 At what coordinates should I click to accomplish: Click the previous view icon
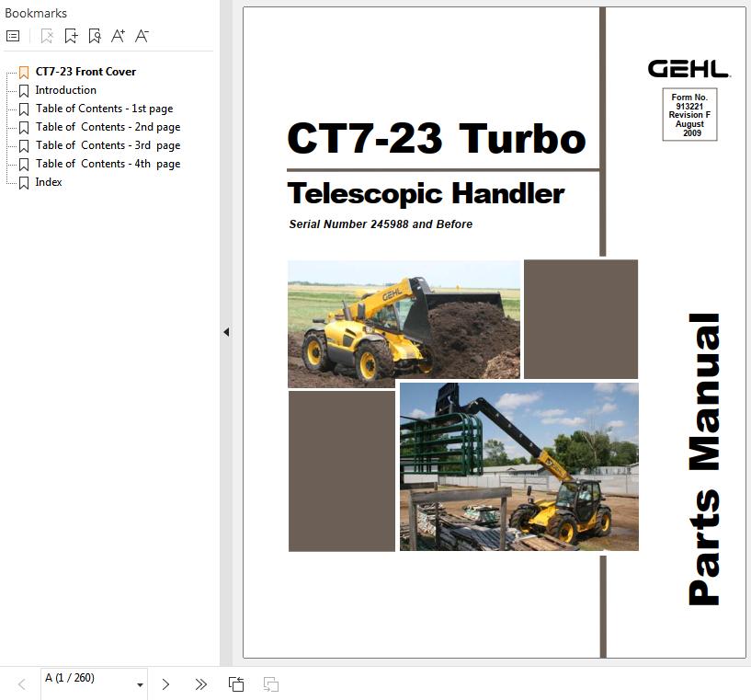click(236, 684)
